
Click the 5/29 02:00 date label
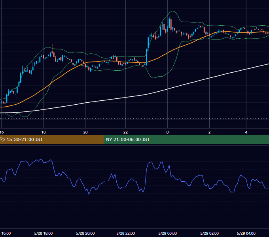pyautogui.click(x=209, y=233)
